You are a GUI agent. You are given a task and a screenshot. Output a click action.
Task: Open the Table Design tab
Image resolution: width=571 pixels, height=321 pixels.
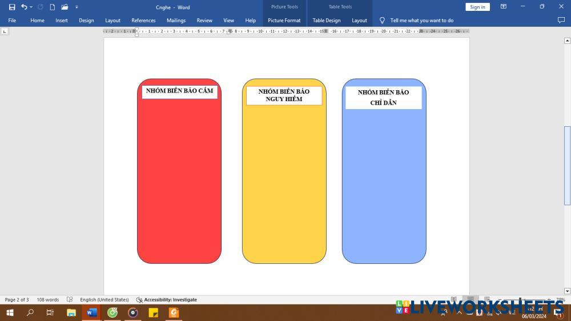[x=327, y=21]
